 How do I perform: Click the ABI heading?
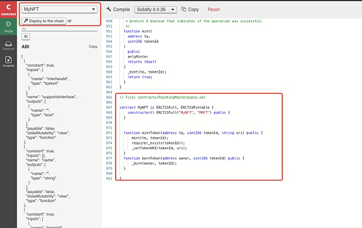[25, 46]
